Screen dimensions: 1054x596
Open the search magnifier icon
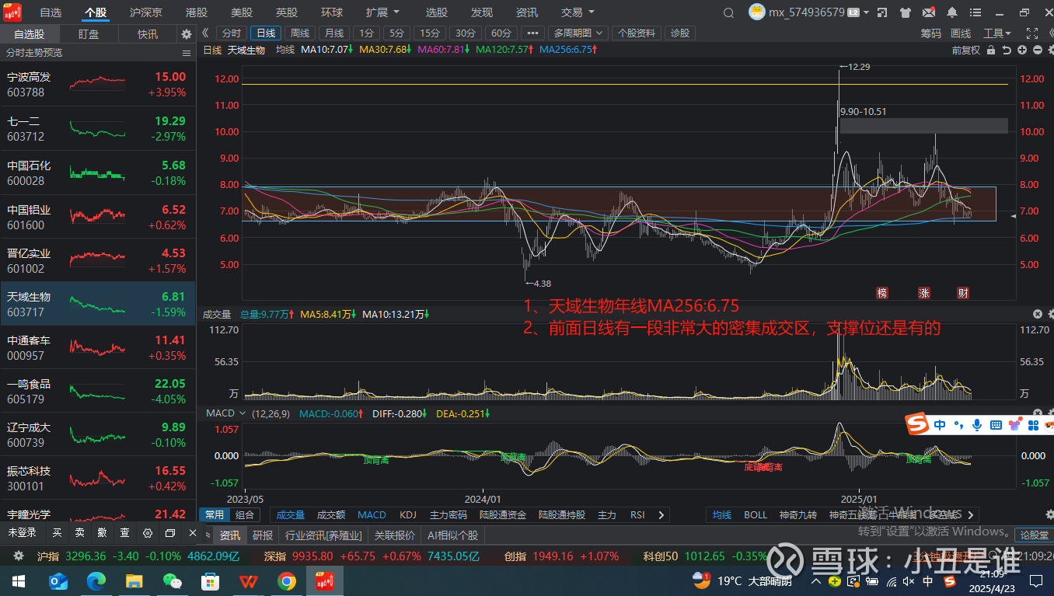728,12
